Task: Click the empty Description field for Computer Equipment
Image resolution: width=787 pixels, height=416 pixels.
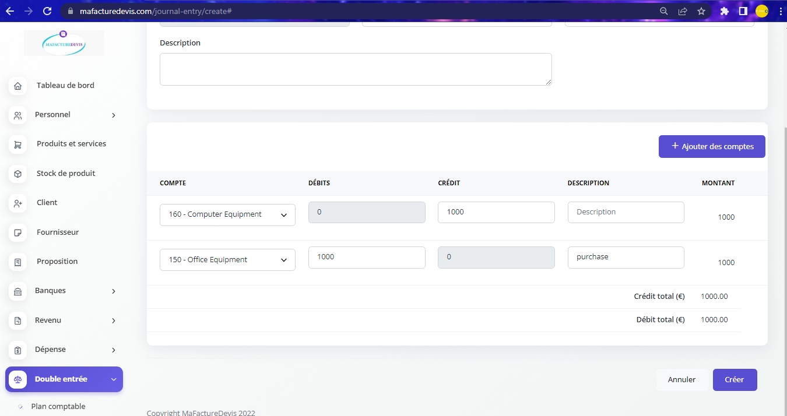Action: point(626,212)
